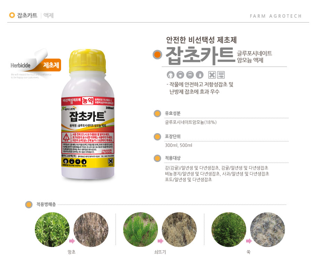The image size is (314, 260).
Task: Open the 잡초카트 300ml bottle product image
Action: pyautogui.click(x=88, y=114)
